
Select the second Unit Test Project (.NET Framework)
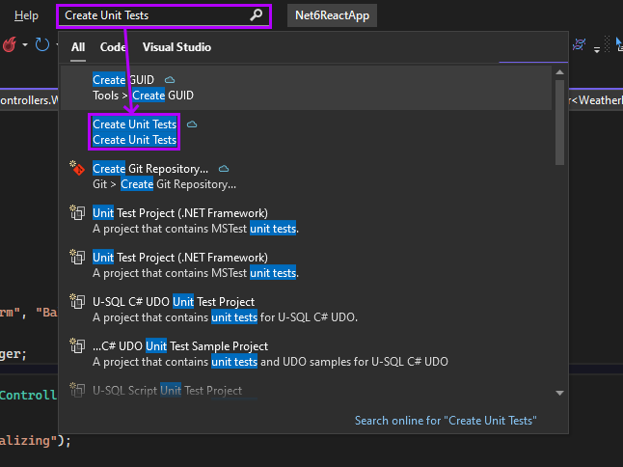point(306,265)
